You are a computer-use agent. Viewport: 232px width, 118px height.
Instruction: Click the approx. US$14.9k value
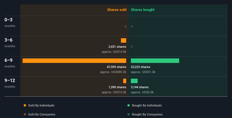coord(114,52)
